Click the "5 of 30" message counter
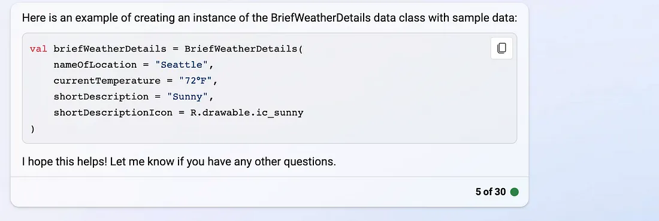The image size is (659, 221). click(491, 192)
